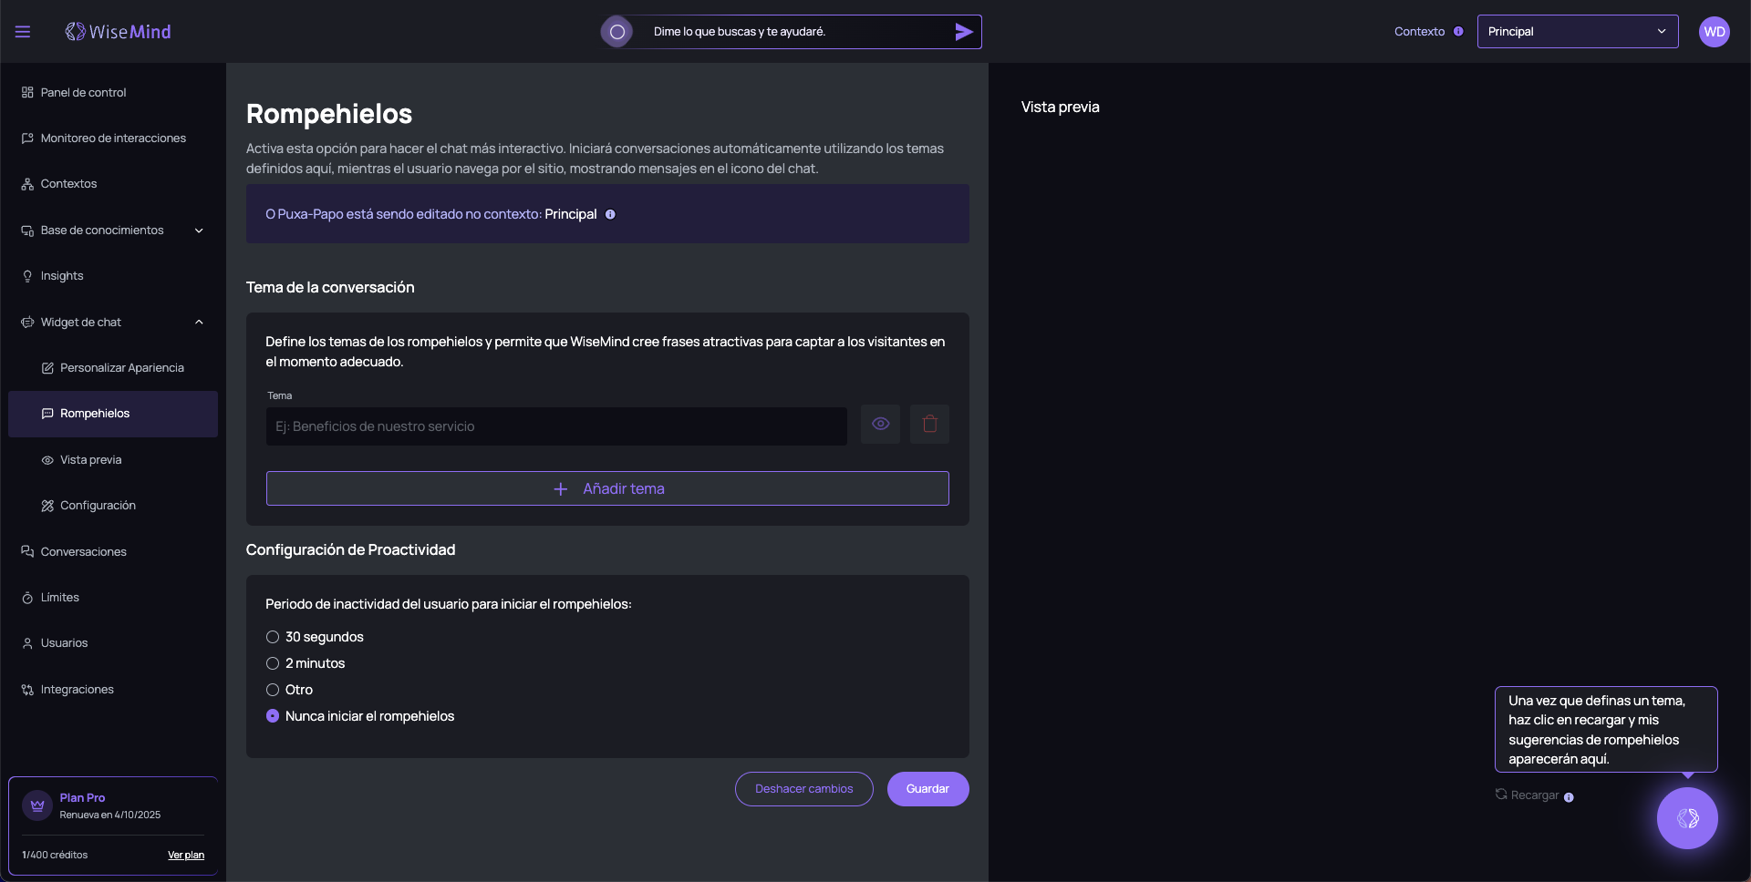Click the Guardar button
This screenshot has height=882, width=1751.
(927, 789)
